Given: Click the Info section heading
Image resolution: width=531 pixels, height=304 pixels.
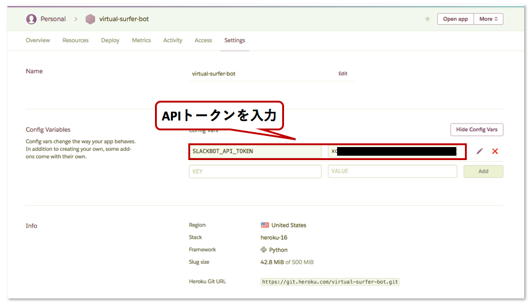Looking at the screenshot, I should pos(31,226).
